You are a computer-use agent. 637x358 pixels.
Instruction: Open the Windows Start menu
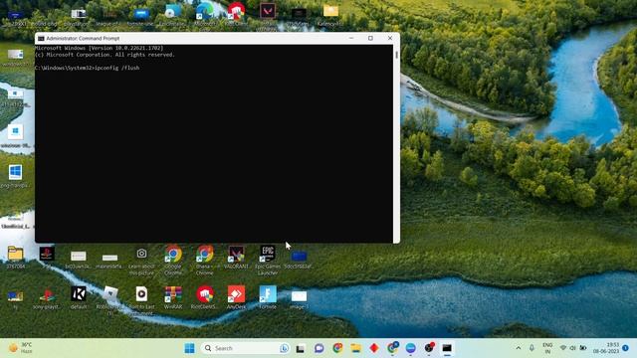(x=189, y=348)
